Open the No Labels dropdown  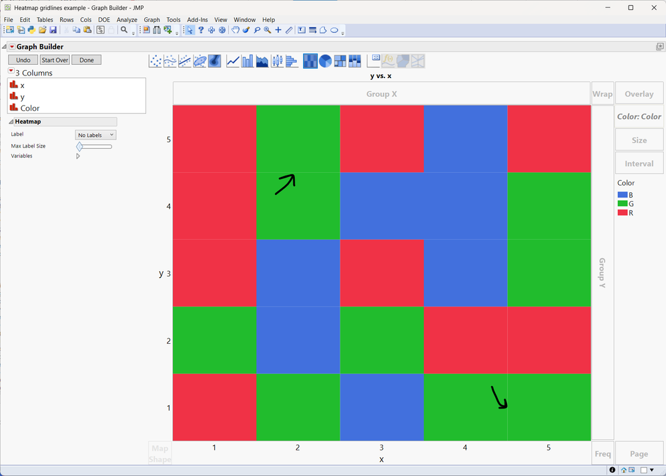click(x=95, y=134)
